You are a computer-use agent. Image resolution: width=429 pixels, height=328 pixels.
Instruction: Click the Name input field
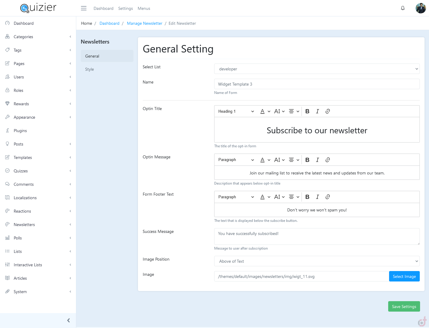click(x=317, y=84)
